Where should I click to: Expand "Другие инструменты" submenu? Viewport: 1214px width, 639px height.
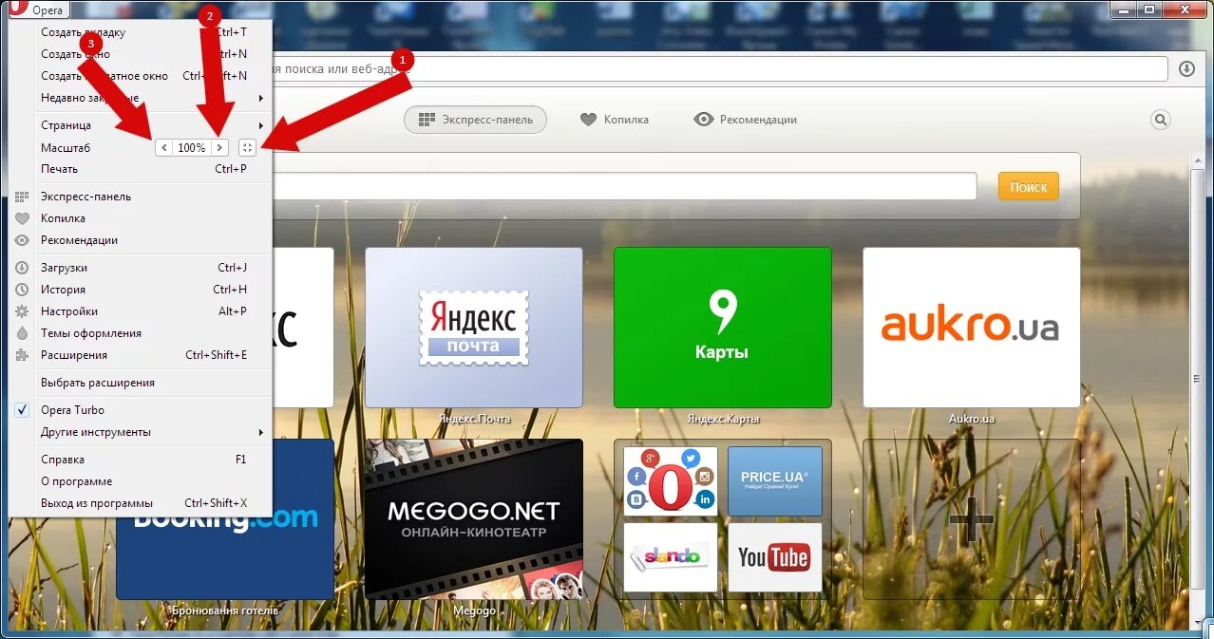(141, 432)
